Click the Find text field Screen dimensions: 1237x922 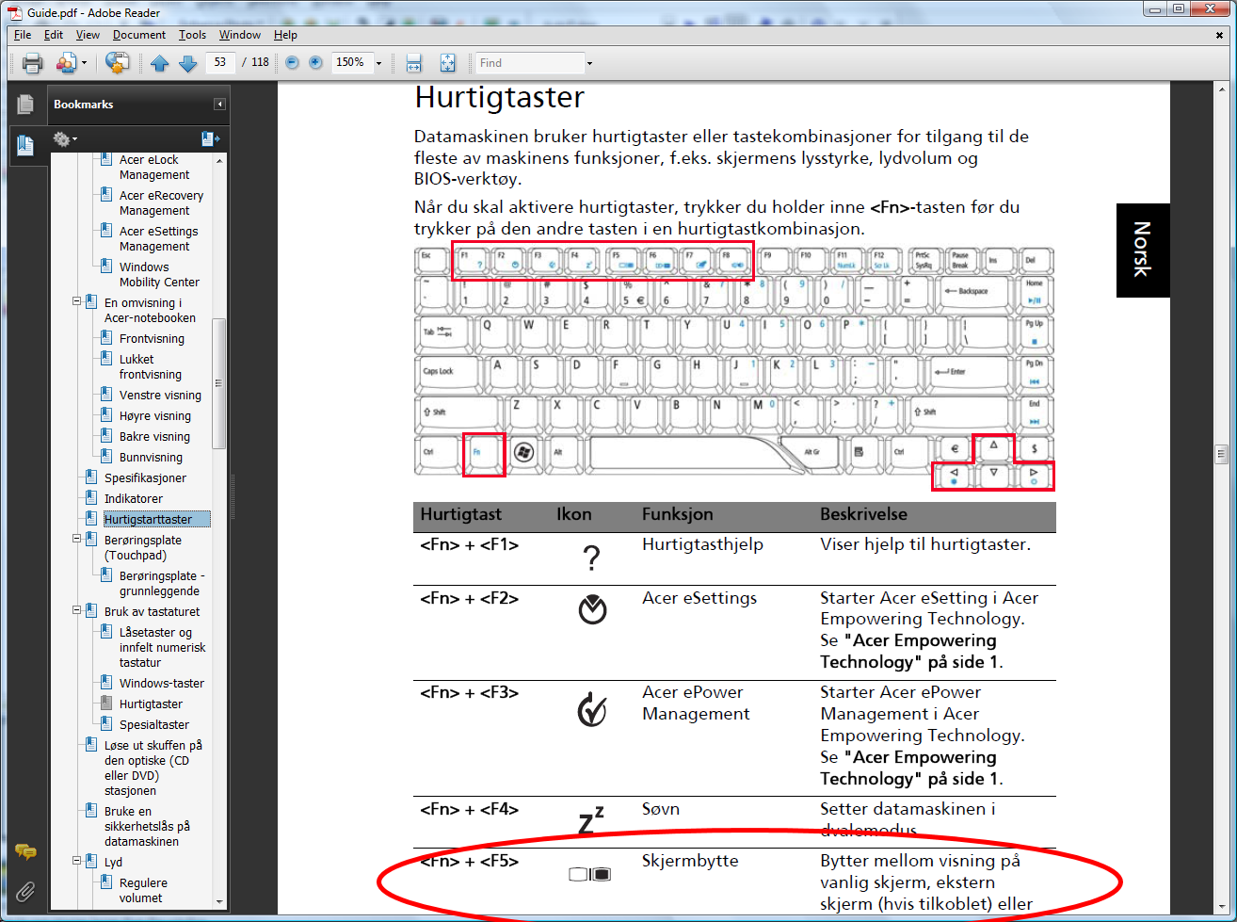(530, 63)
